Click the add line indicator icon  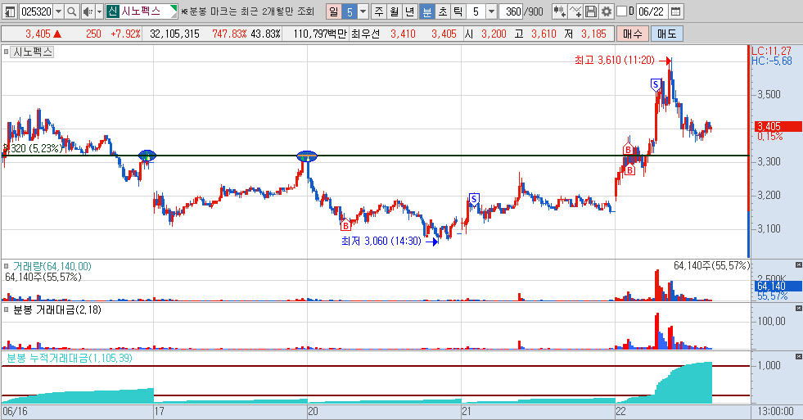click(x=575, y=11)
